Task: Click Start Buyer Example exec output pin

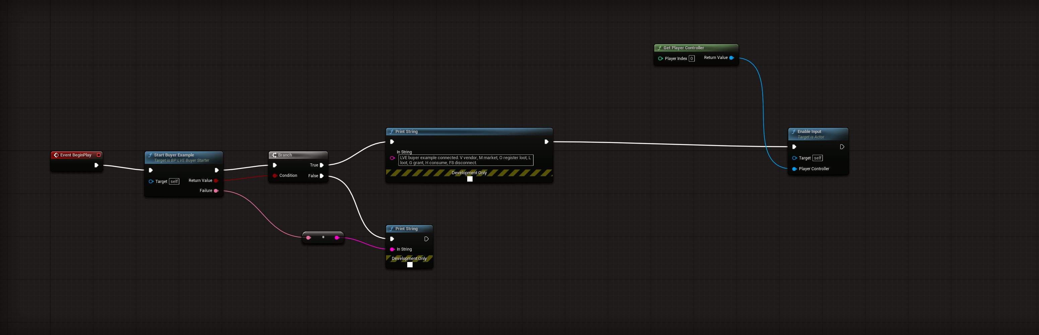Action: (217, 171)
